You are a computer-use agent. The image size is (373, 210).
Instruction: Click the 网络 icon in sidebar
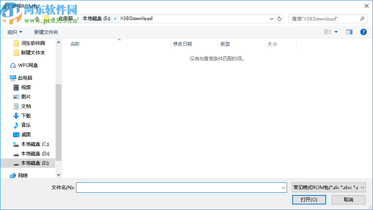[13, 175]
